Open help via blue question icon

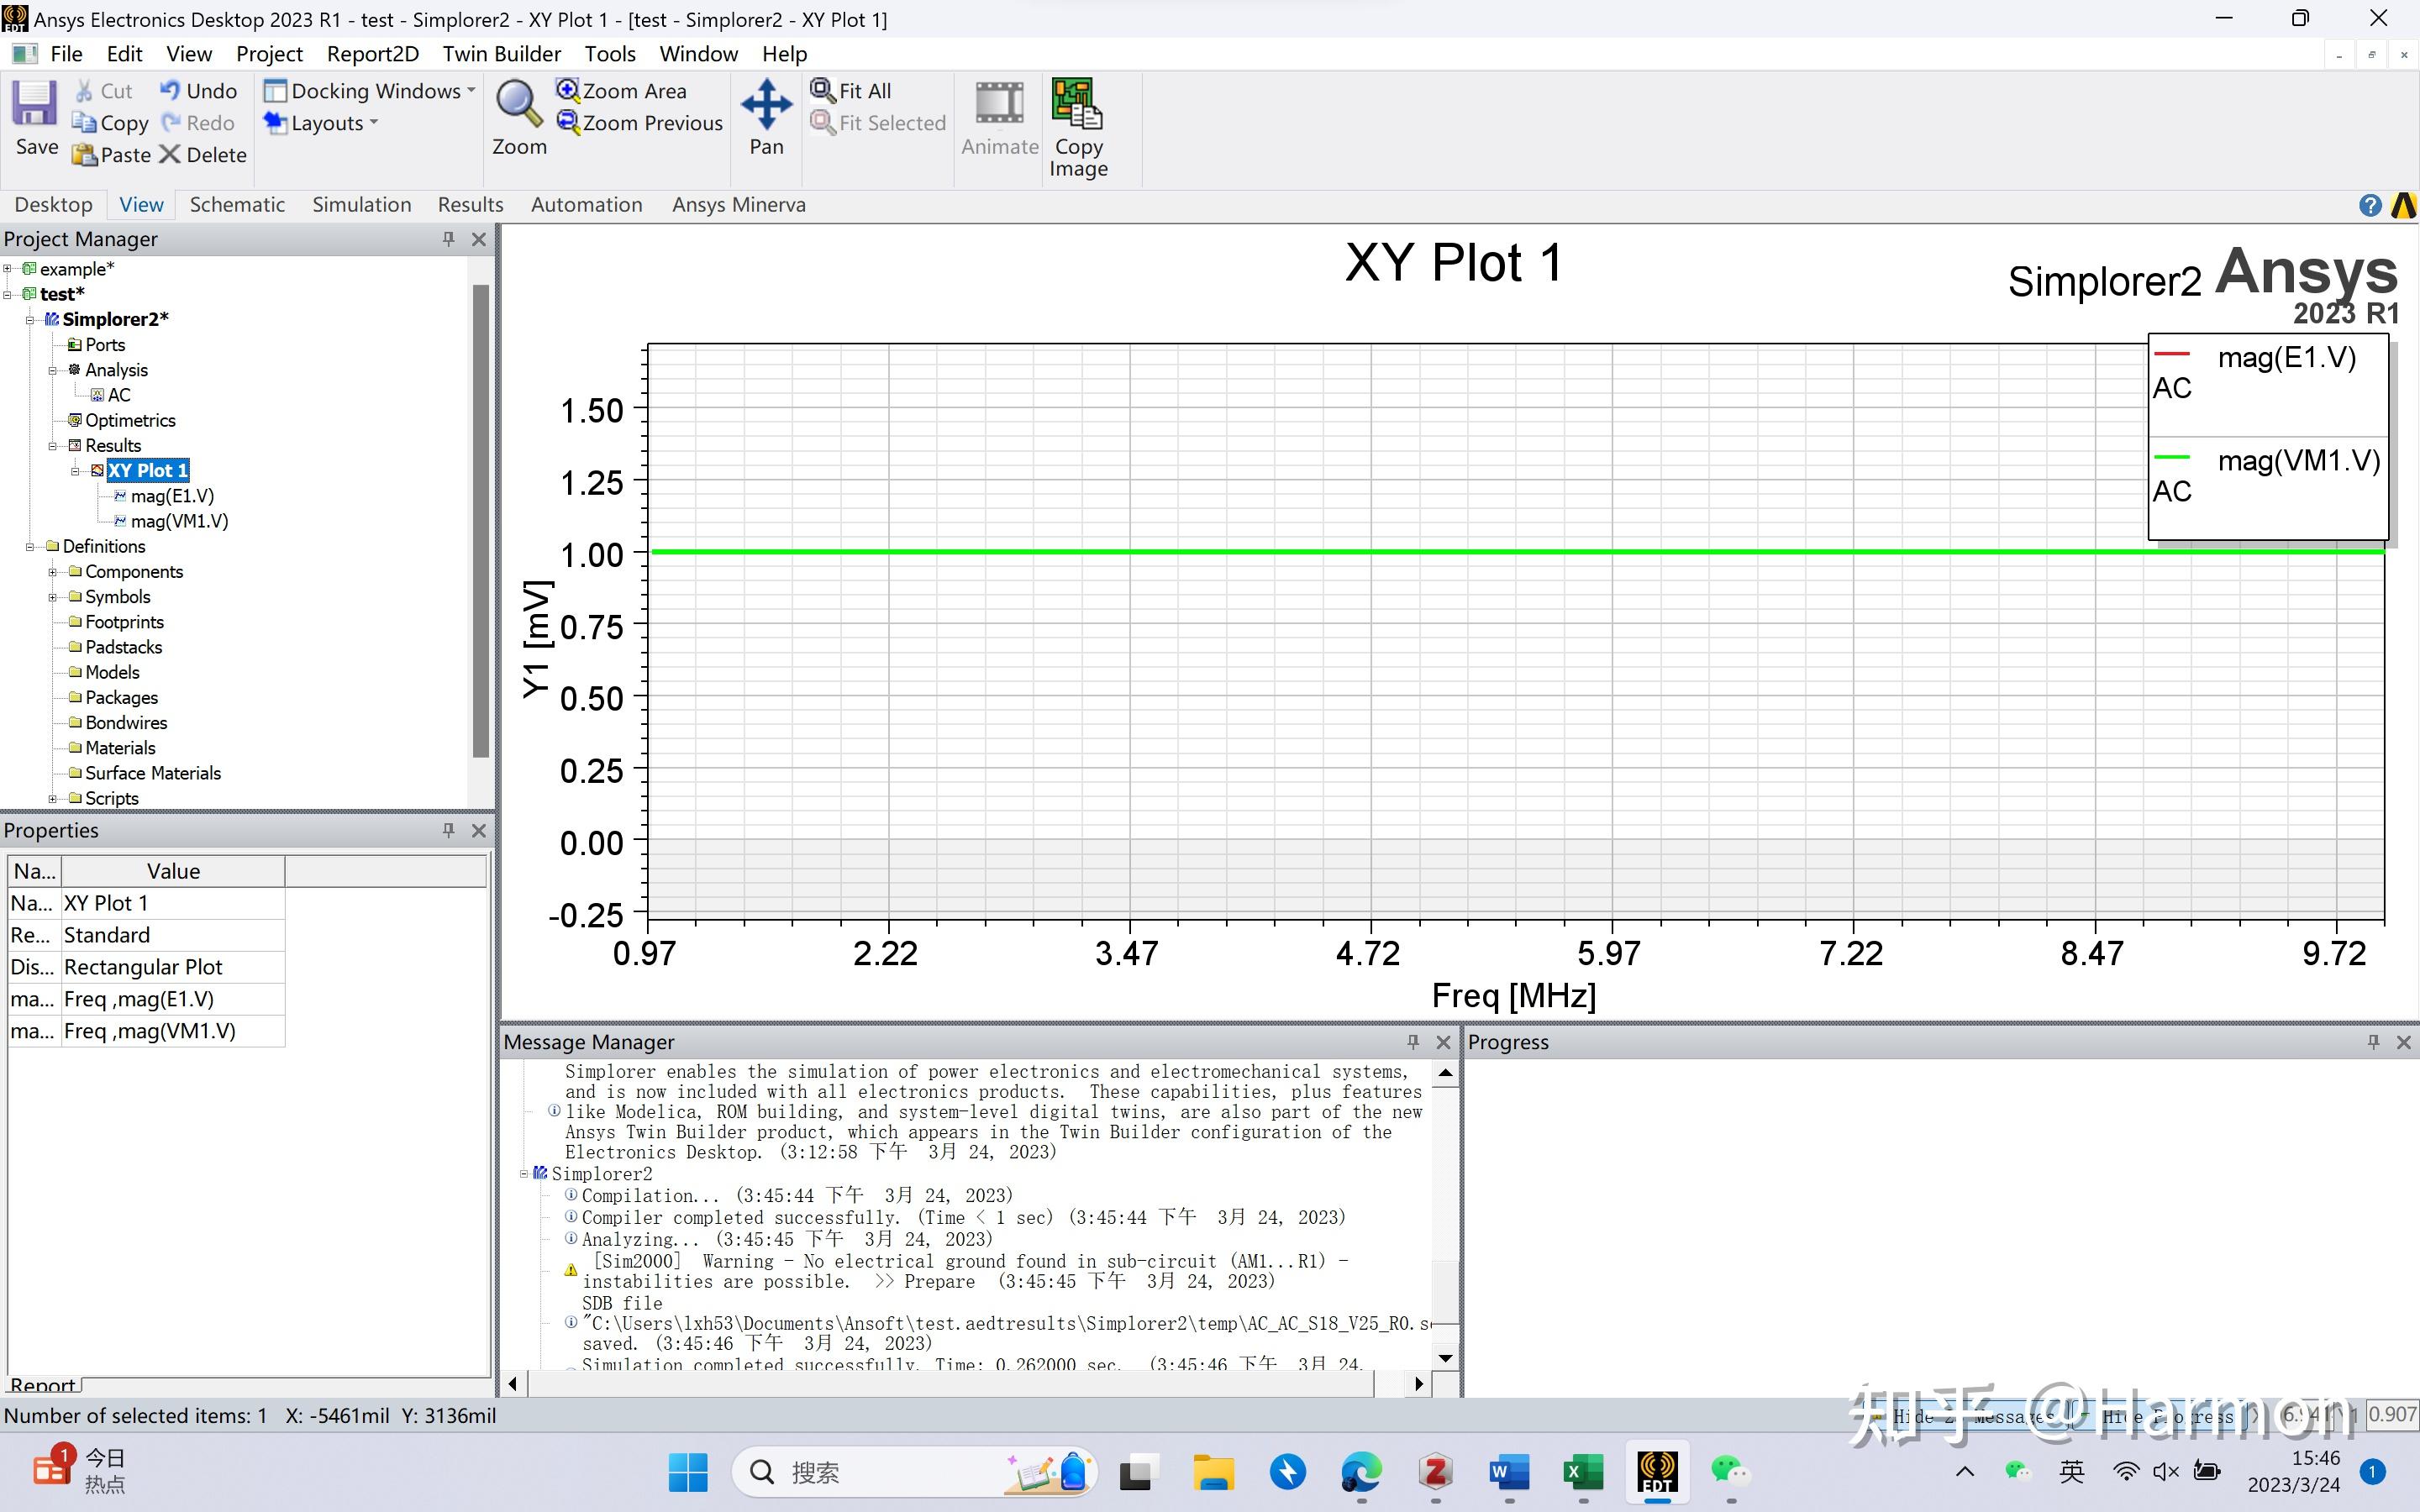point(2369,205)
